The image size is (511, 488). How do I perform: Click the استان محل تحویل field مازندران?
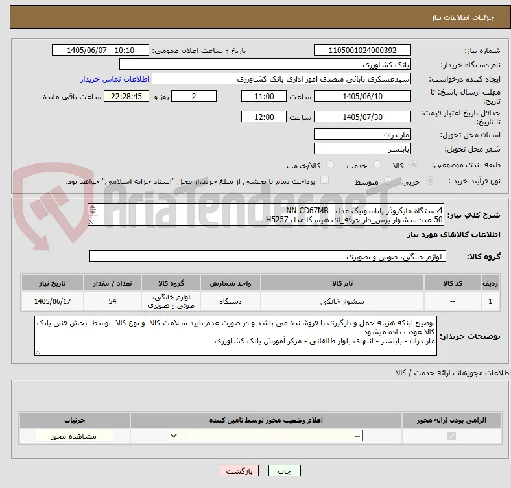pyautogui.click(x=362, y=134)
